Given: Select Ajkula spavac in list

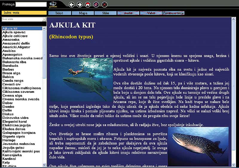Looking at the screenshot, I should pos(22,32).
